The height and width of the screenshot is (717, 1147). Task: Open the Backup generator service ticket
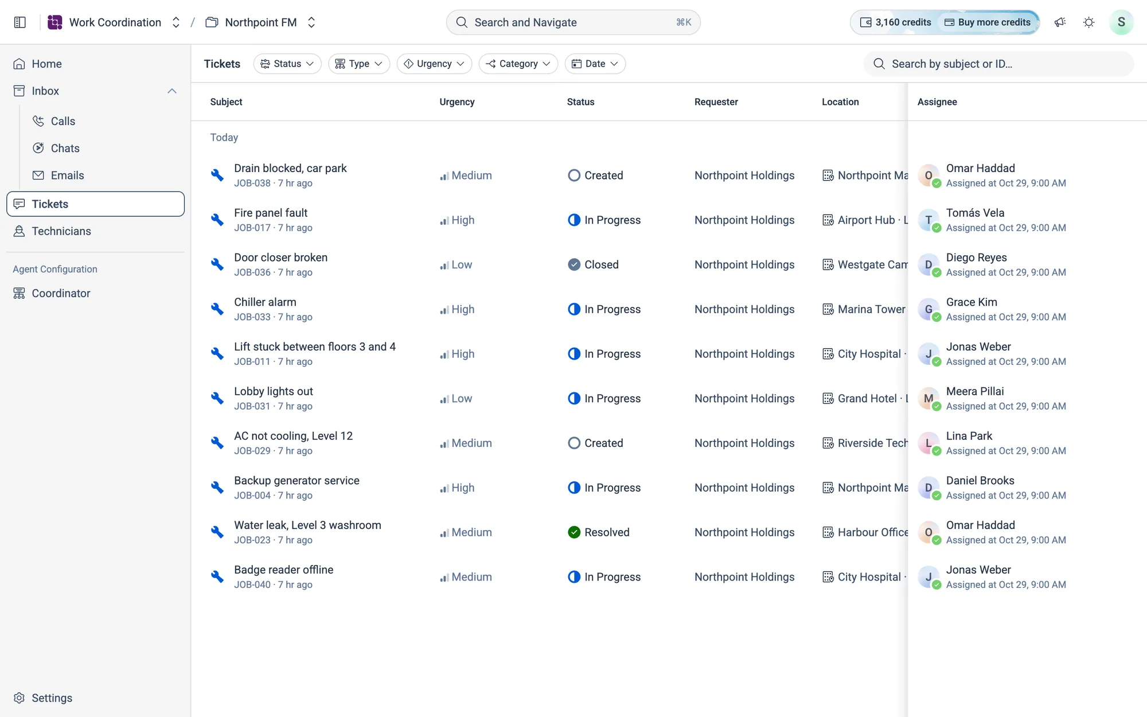[296, 481]
